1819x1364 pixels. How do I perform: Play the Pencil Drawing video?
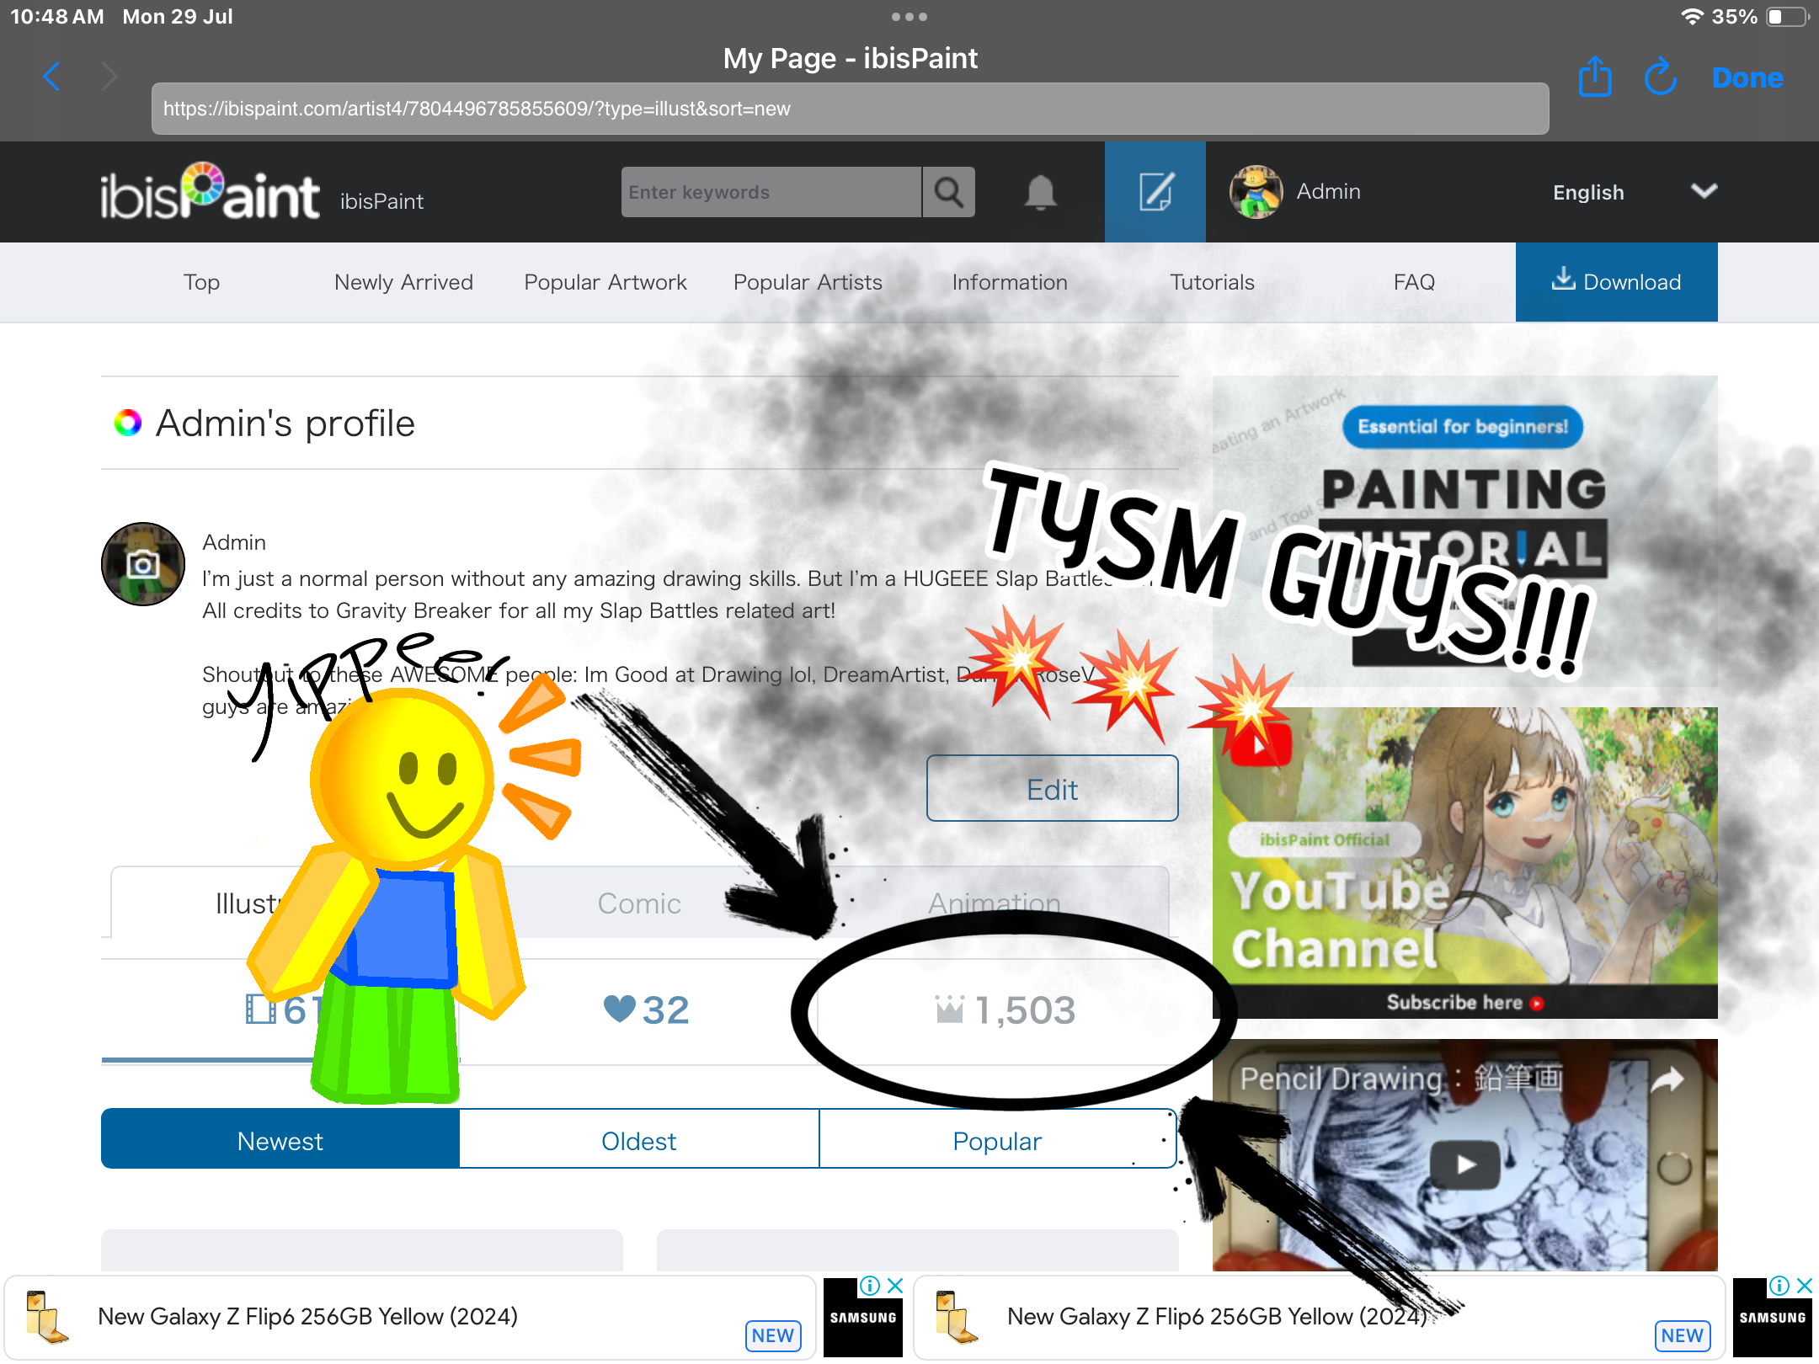[x=1464, y=1164]
